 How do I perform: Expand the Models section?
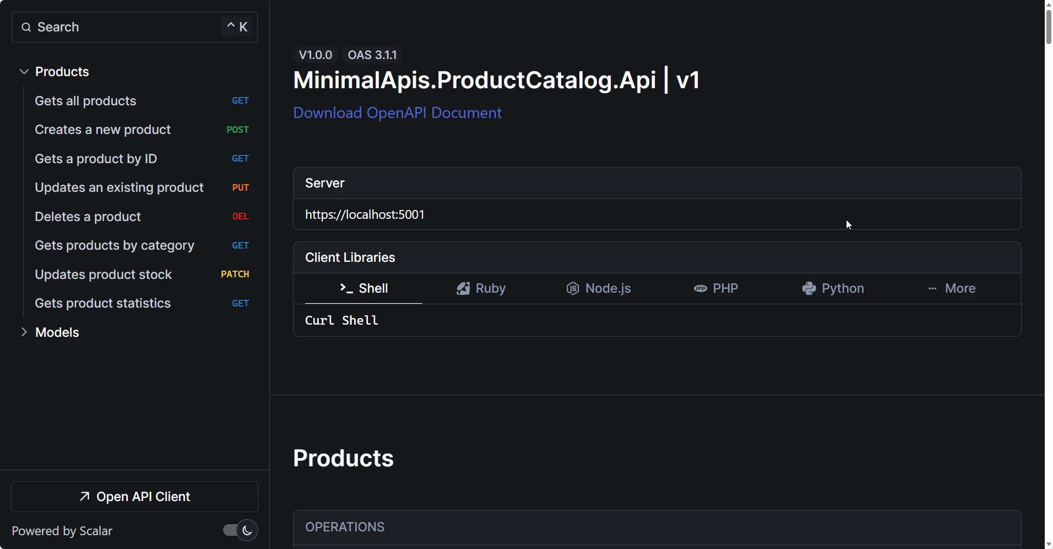23,332
